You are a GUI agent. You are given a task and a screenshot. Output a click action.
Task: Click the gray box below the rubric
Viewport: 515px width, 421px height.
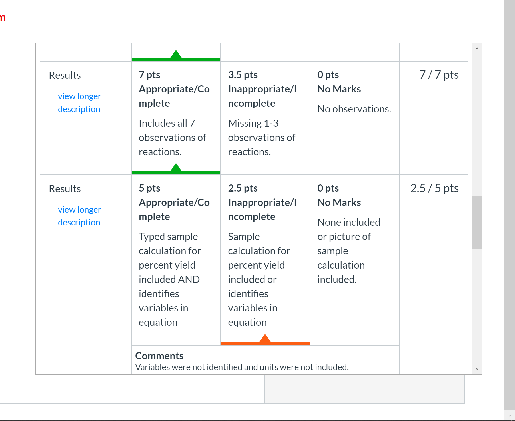click(365, 389)
